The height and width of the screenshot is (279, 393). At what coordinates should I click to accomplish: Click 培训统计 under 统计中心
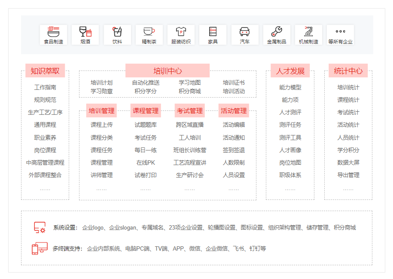coord(348,87)
